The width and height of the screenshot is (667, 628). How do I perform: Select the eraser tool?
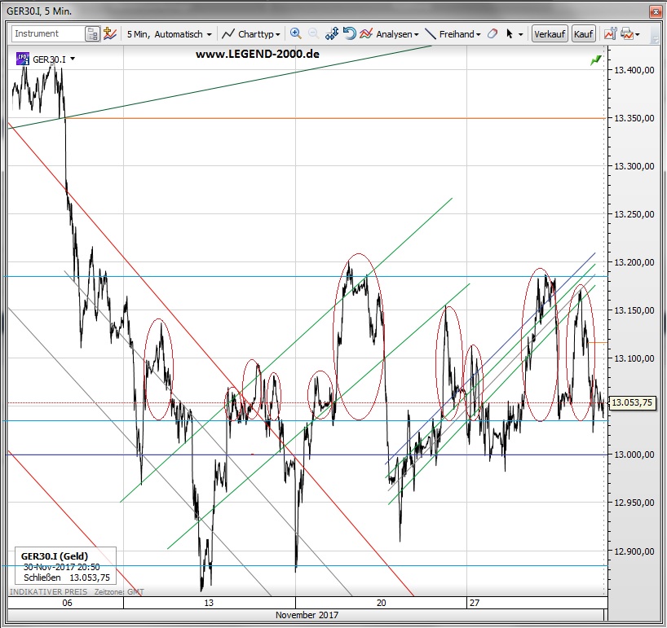(x=492, y=34)
